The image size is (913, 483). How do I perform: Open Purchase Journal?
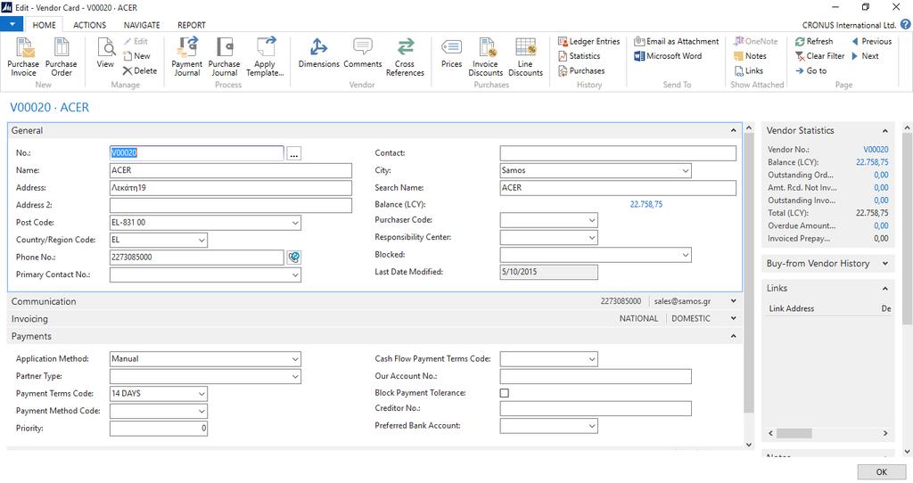pyautogui.click(x=224, y=56)
